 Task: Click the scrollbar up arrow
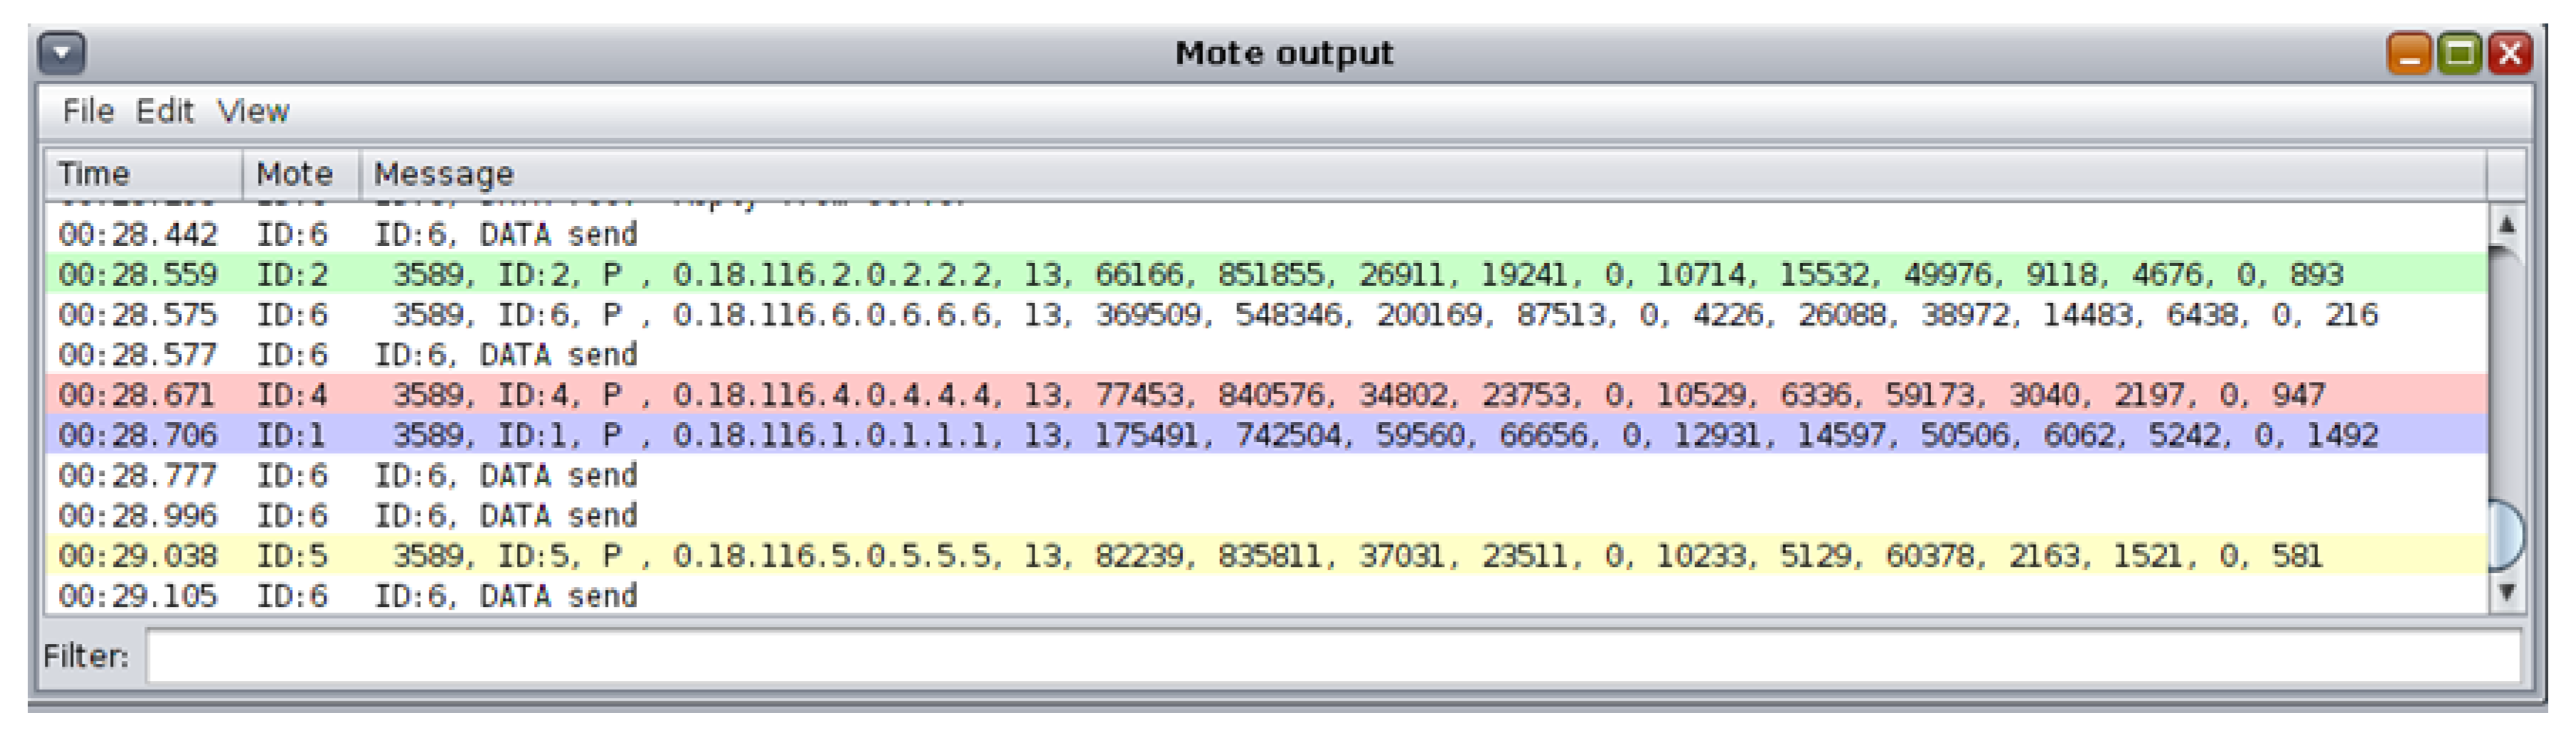click(2506, 225)
